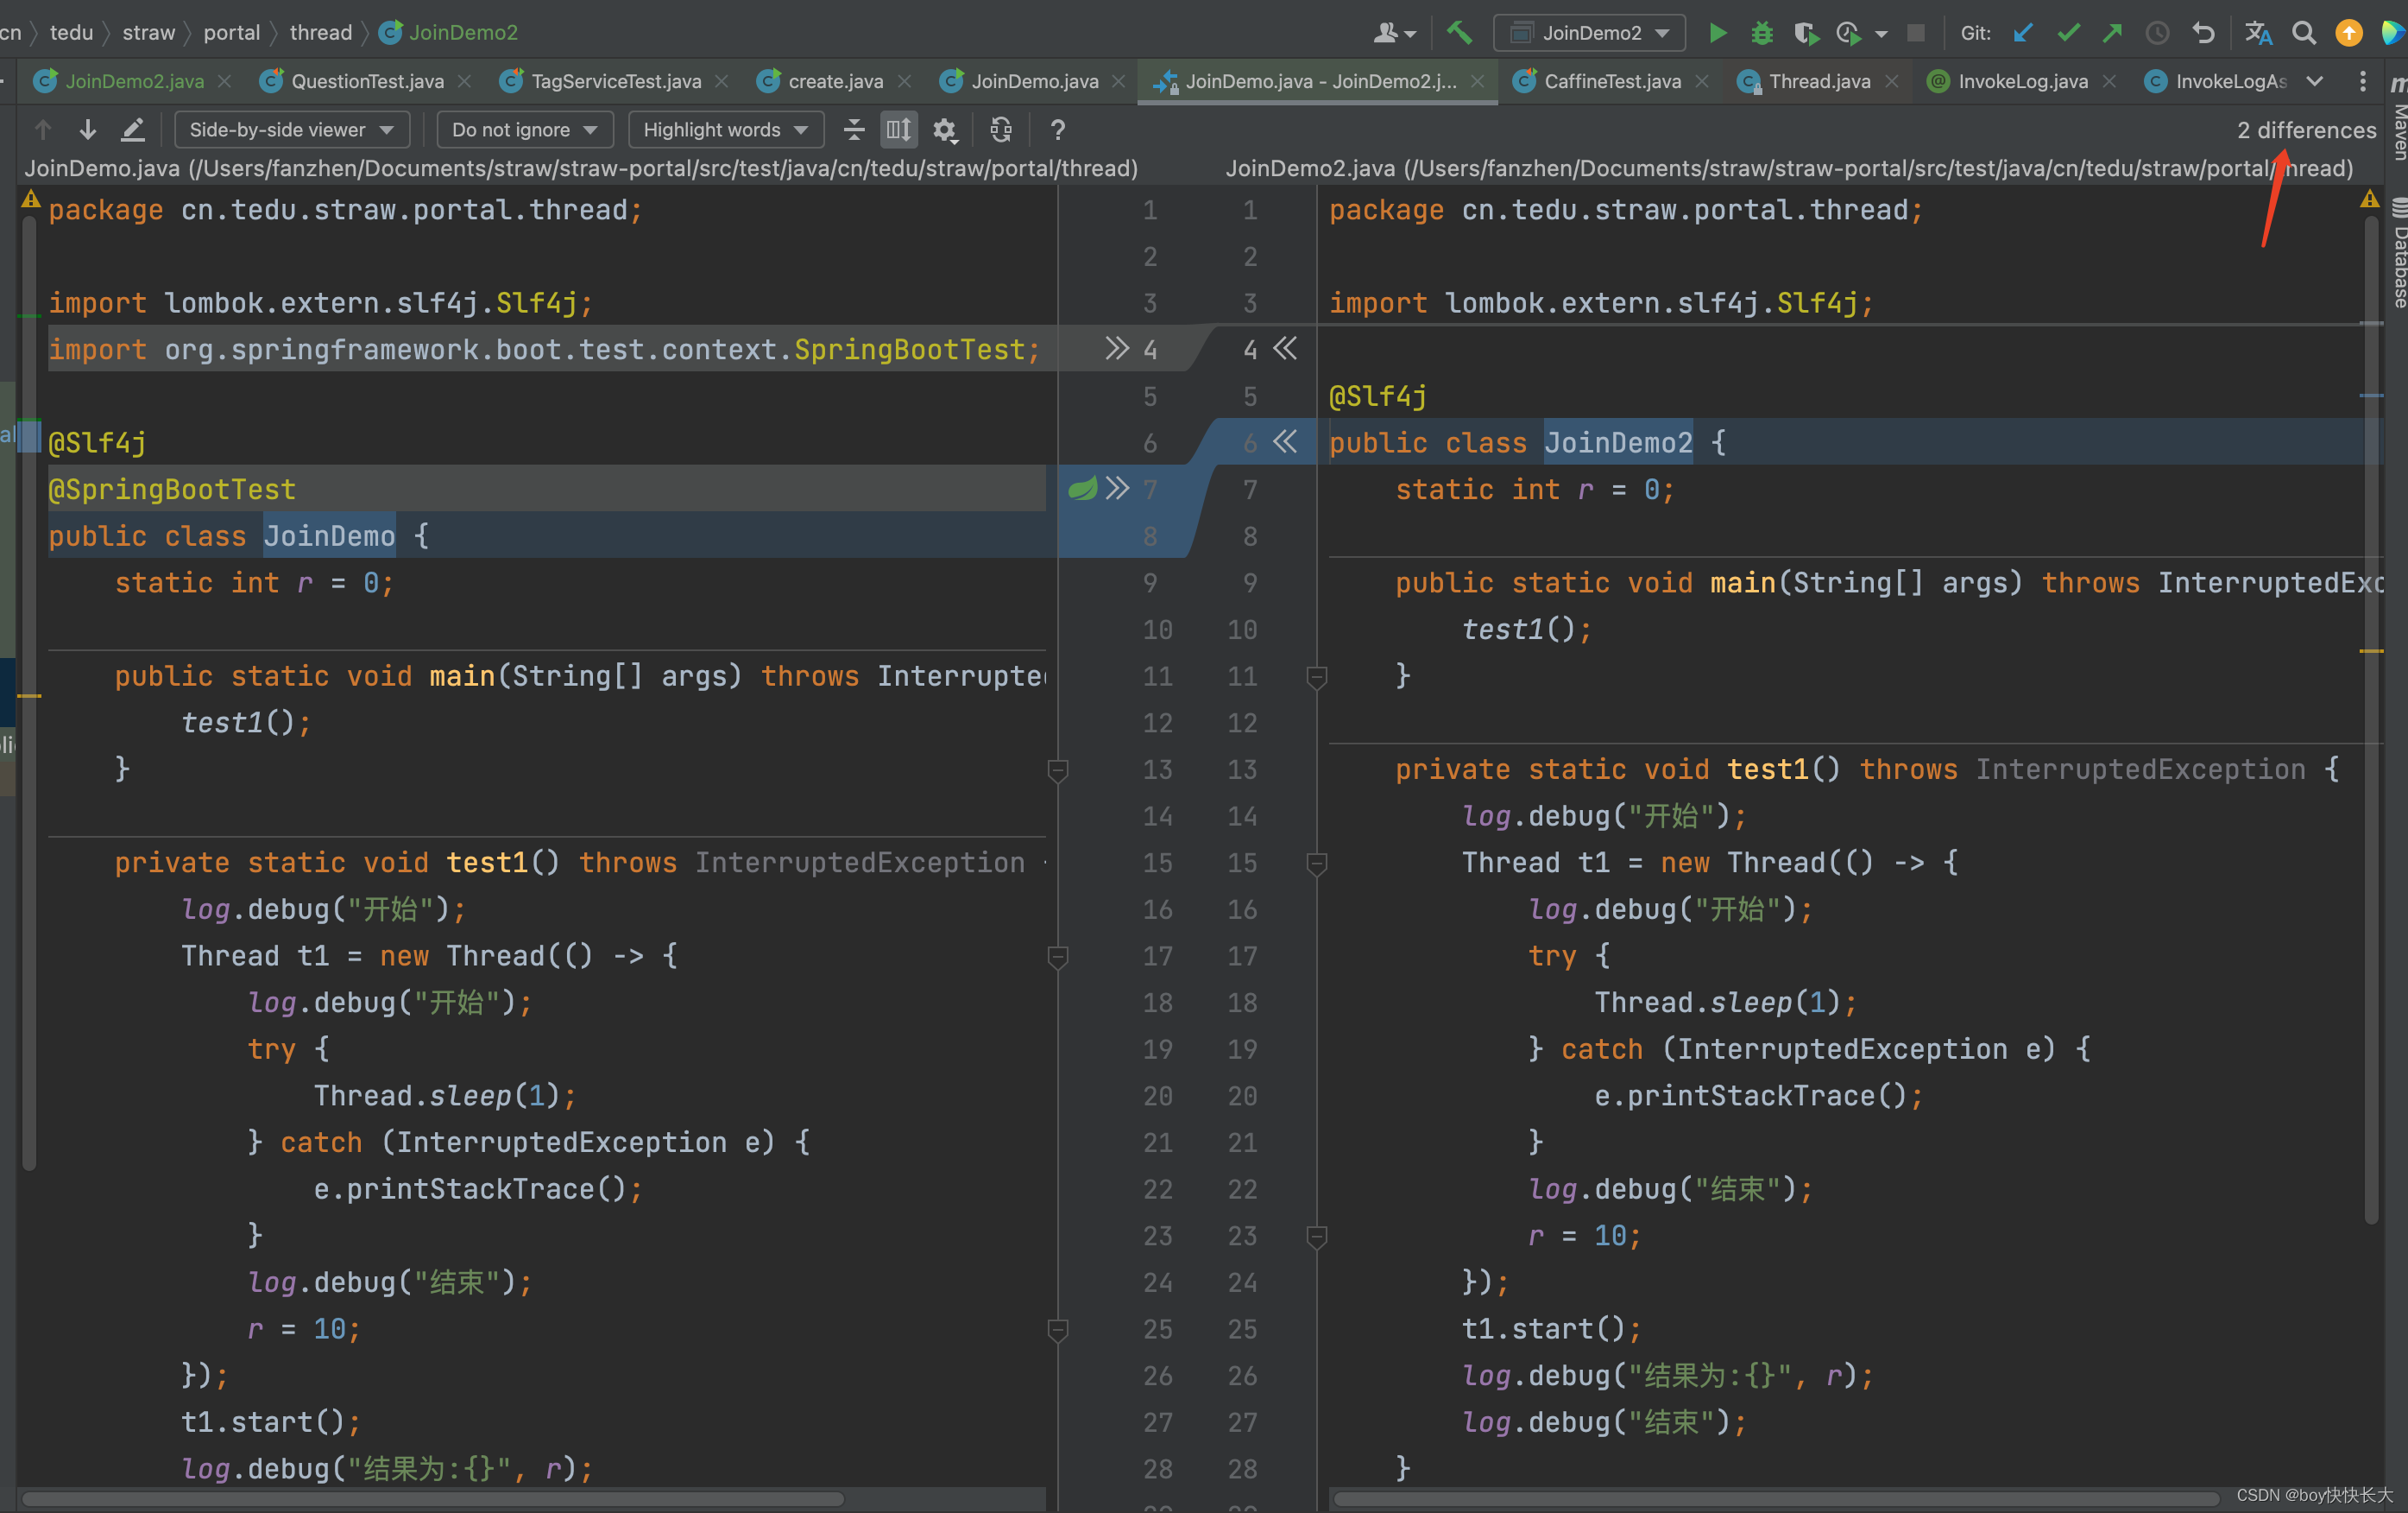
Task: Run JoinDemo2 with green play button
Action: coord(1717,33)
